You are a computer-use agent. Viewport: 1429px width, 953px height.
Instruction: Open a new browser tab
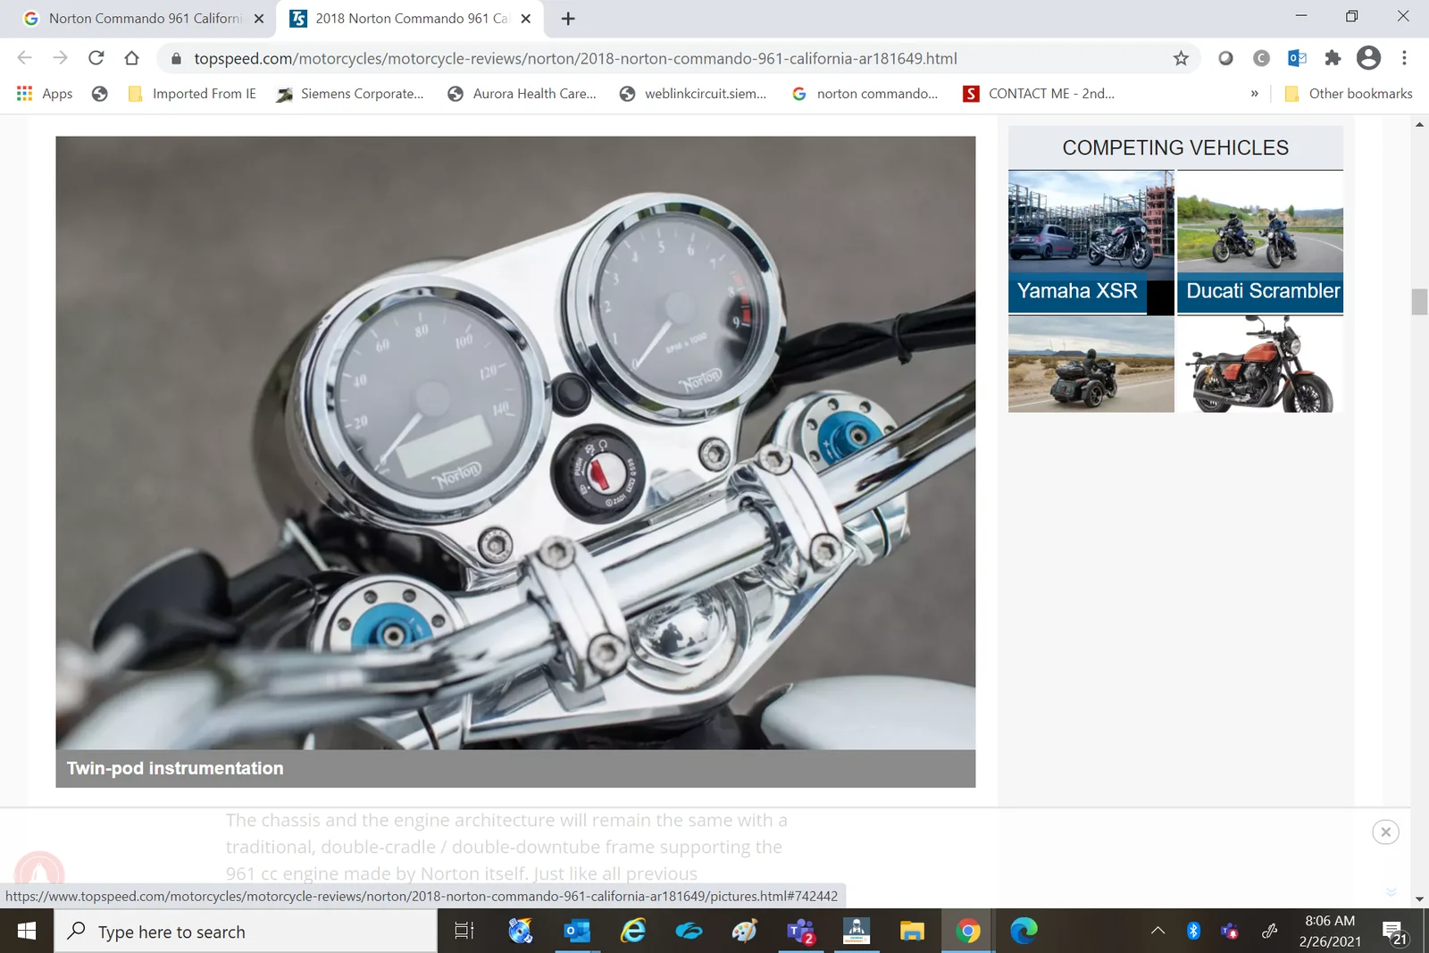568,18
